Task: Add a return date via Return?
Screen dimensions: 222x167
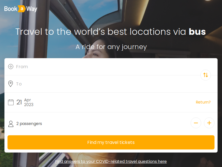Action: point(203,102)
